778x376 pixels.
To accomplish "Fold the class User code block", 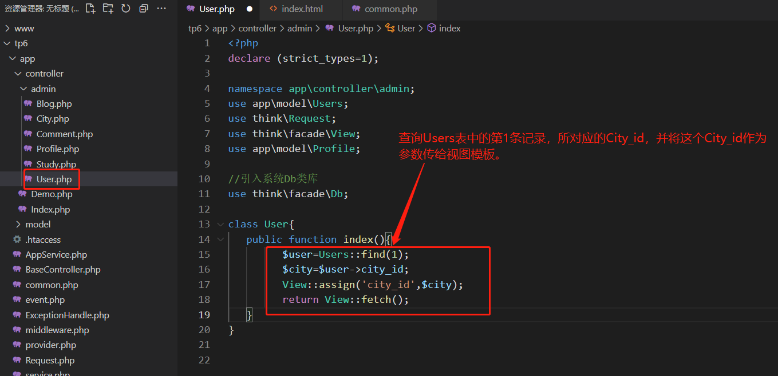I will click(221, 225).
